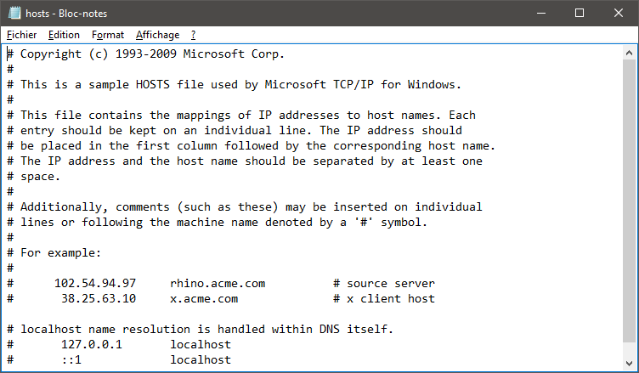Open the ? help menu
This screenshot has width=639, height=373.
tap(193, 35)
